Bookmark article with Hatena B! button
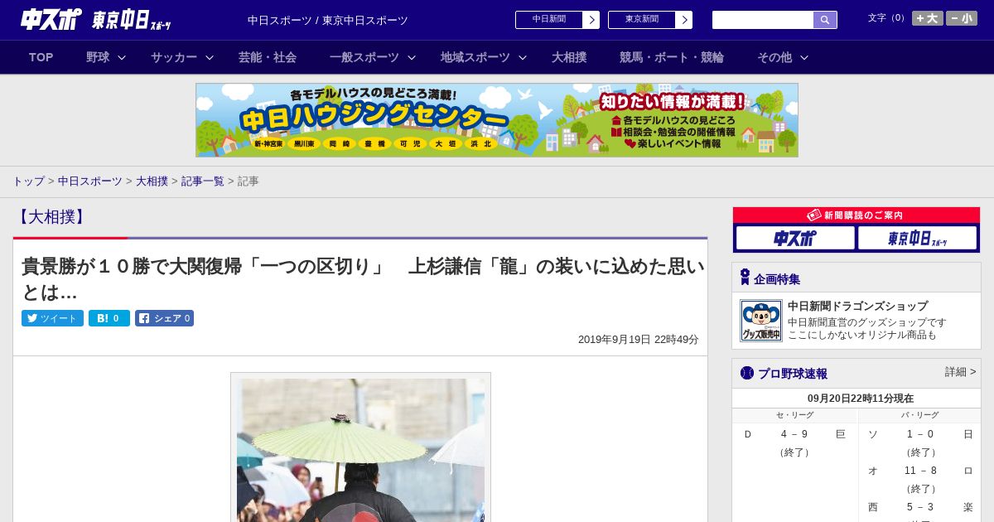 point(109,318)
